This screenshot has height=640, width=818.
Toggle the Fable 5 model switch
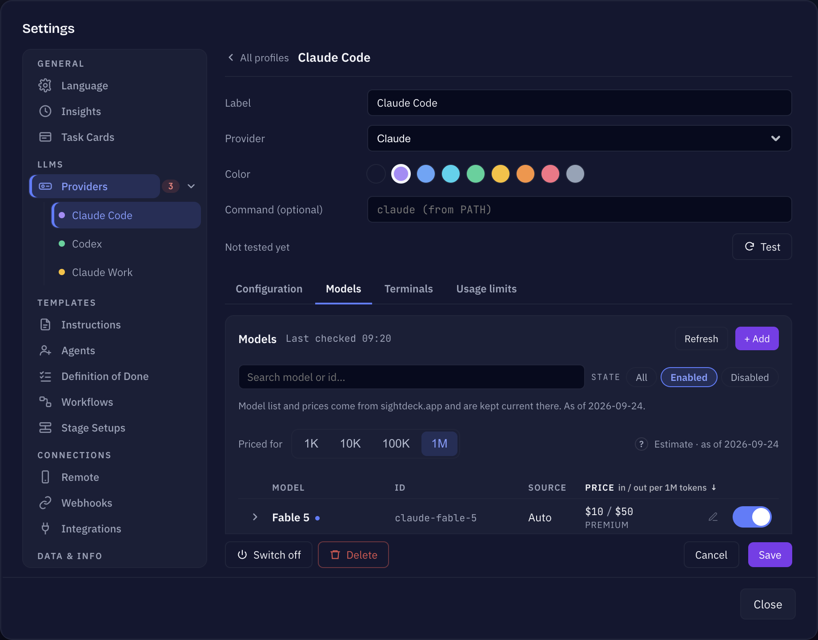[x=752, y=517]
